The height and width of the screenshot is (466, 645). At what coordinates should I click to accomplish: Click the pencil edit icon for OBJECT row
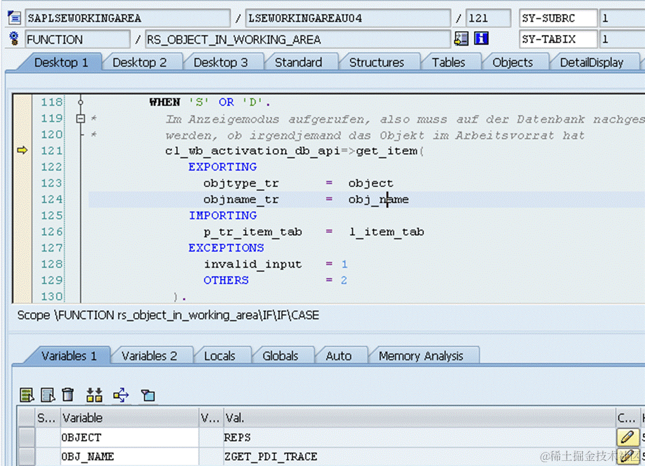627,437
